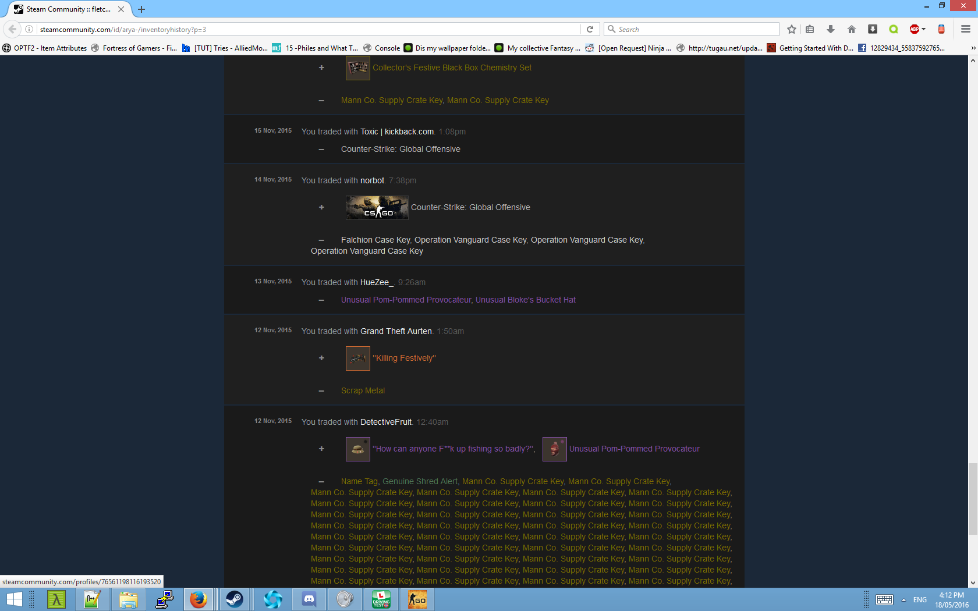Viewport: 978px width, 611px height.
Task: Open Adblock Plus dropdown arrow
Action: coord(924,29)
